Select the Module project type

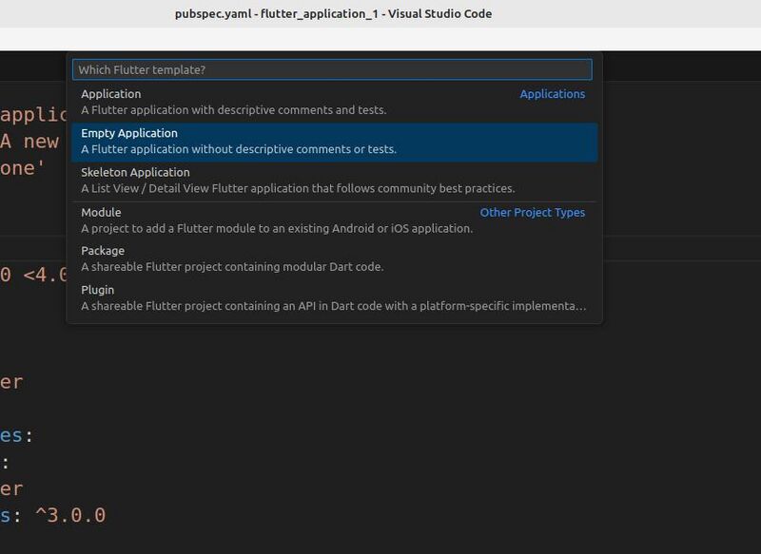pos(335,220)
